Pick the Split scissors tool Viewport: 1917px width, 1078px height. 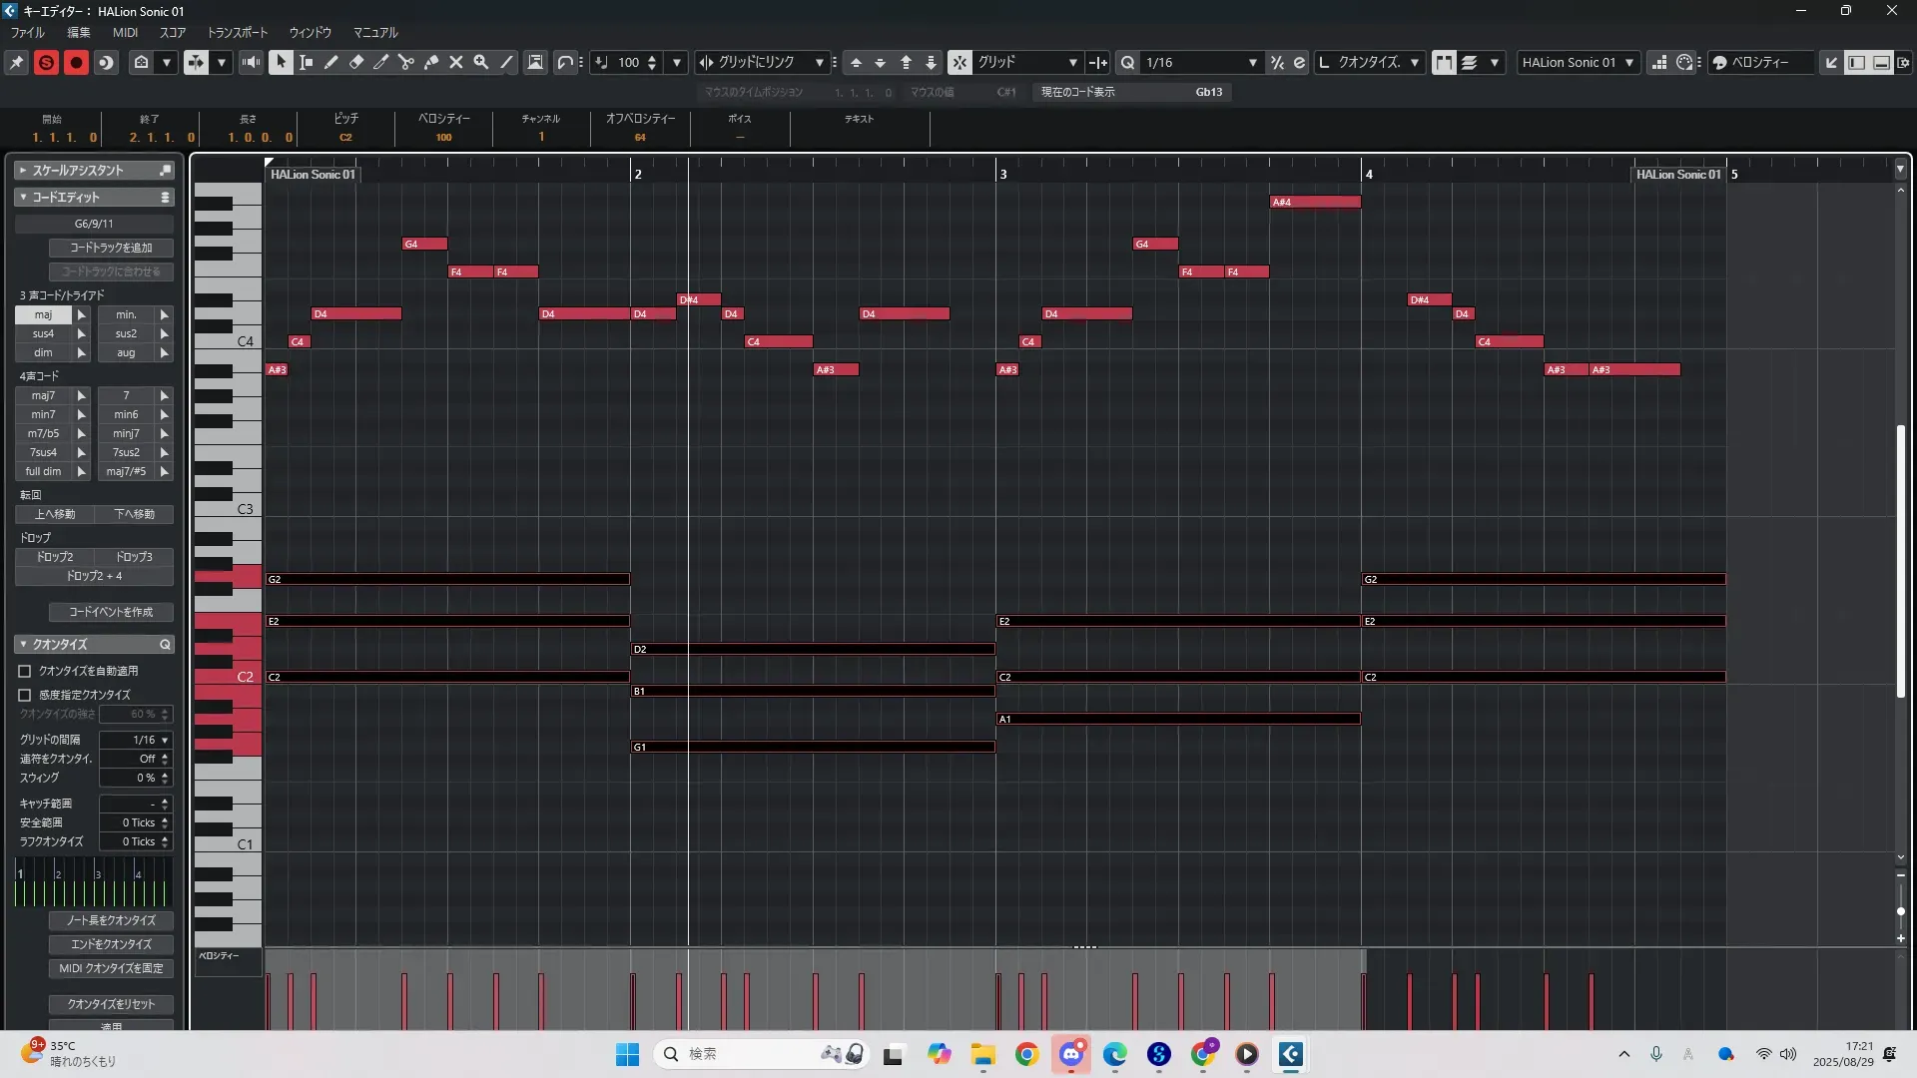coord(406,62)
